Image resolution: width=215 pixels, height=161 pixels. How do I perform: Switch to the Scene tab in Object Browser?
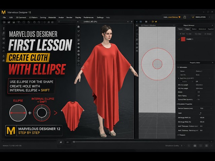pos(180,29)
